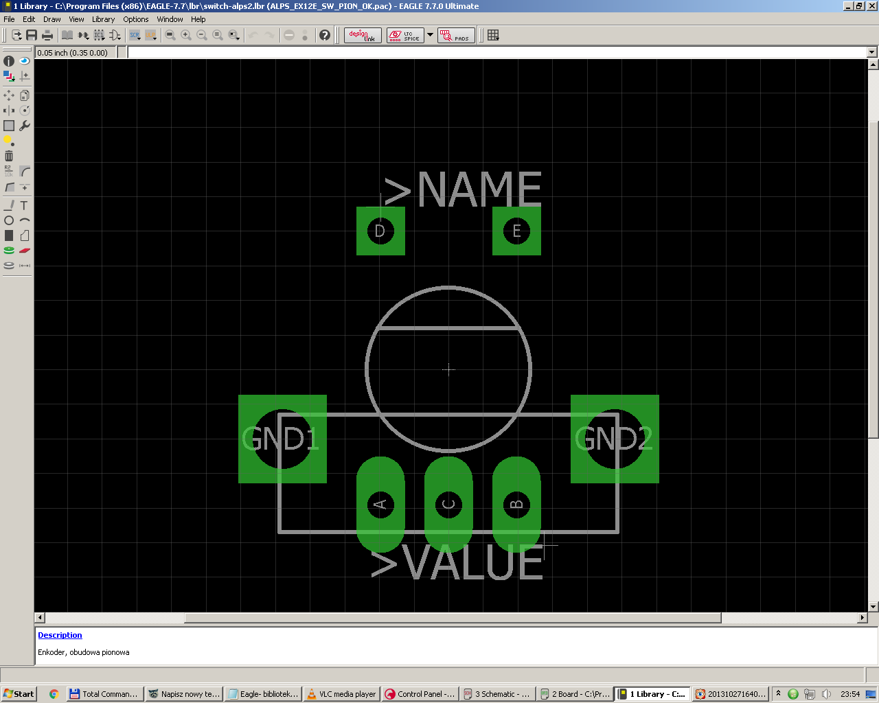Select the Name/Value R2 10k tool
The width and height of the screenshot is (879, 703).
tap(9, 171)
